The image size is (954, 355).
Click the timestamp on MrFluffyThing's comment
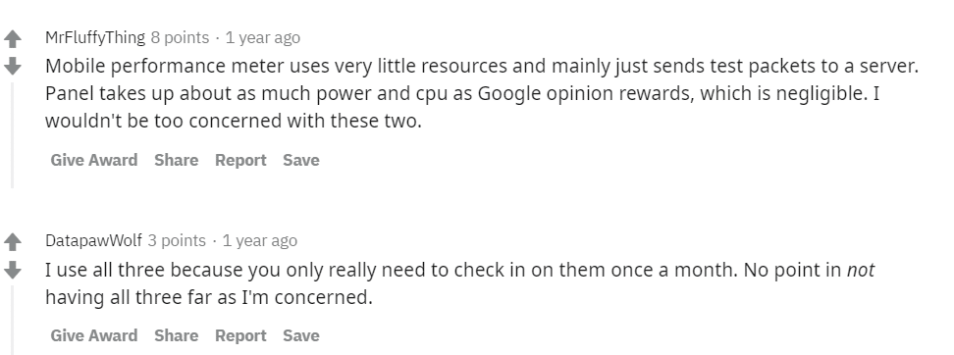(x=263, y=37)
